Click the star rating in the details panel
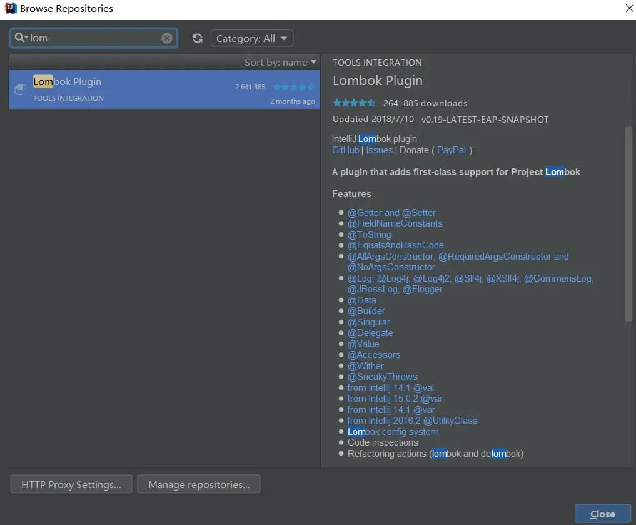This screenshot has height=525, width=636. (x=354, y=103)
